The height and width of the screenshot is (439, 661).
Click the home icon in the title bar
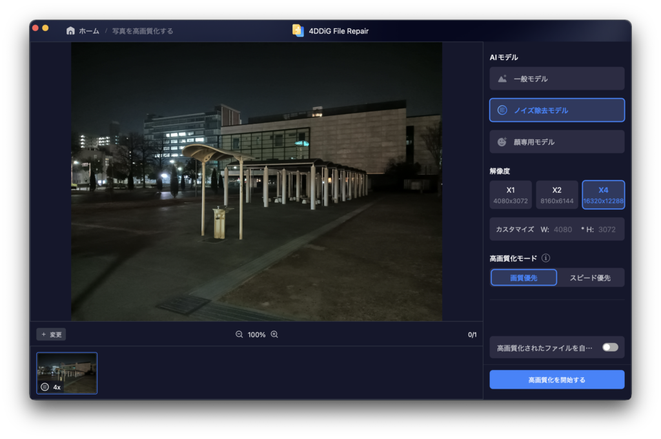pos(70,31)
